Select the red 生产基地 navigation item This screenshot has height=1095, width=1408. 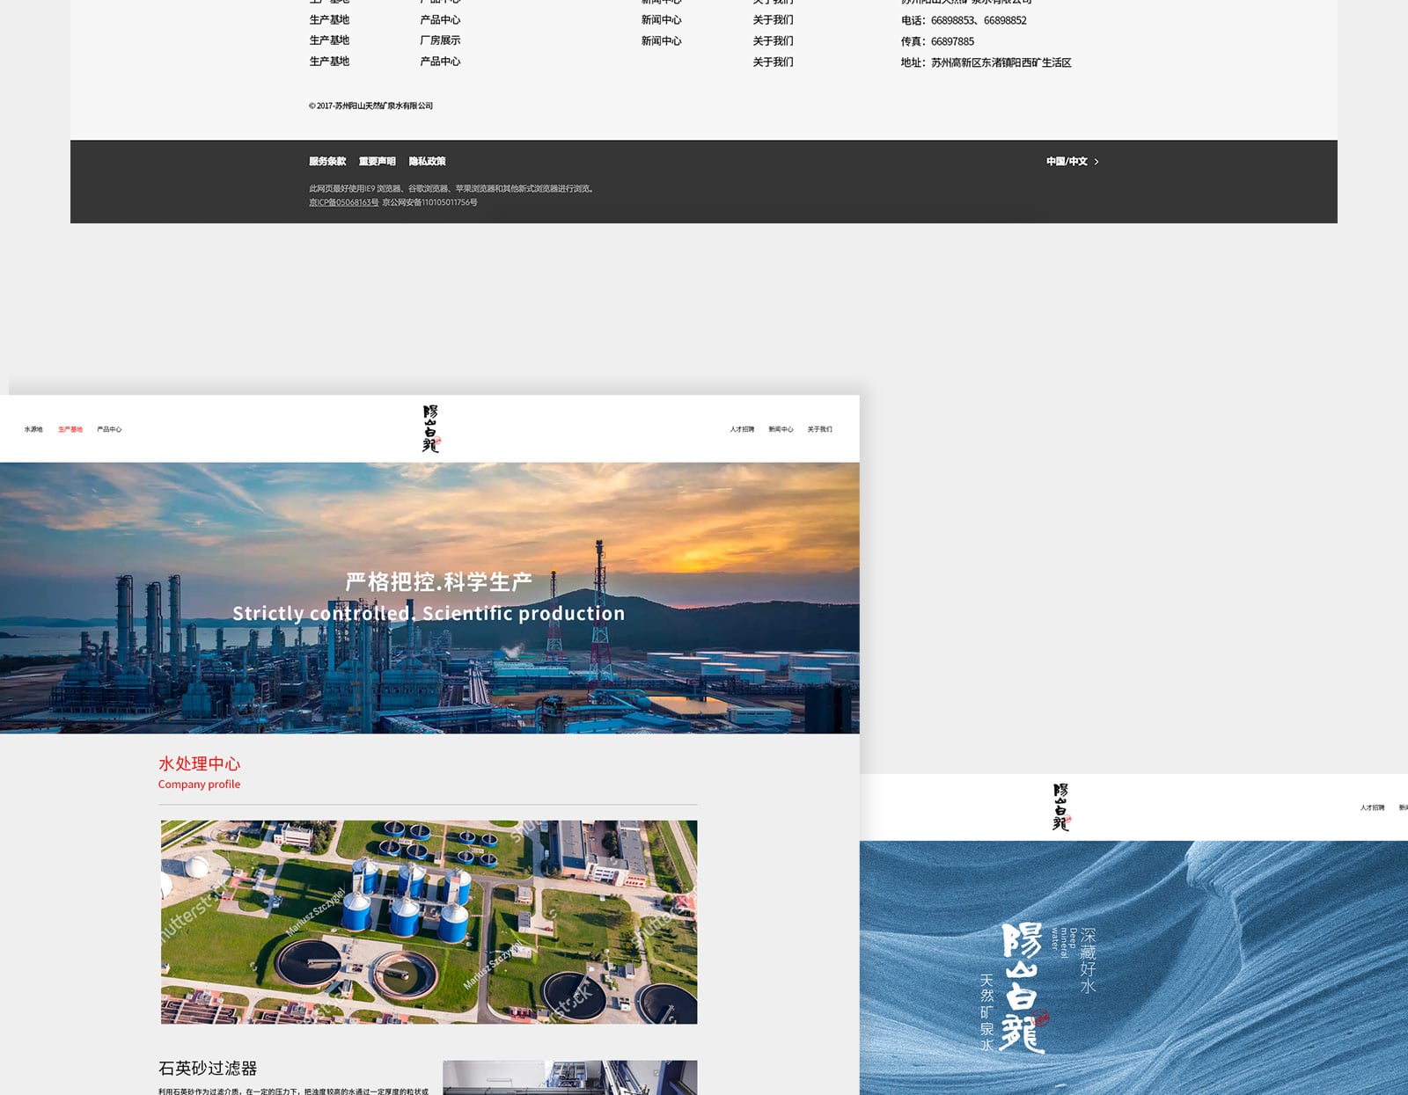click(70, 429)
